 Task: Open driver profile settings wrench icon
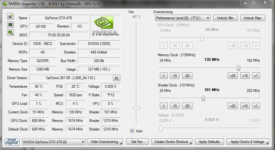click(x=116, y=78)
